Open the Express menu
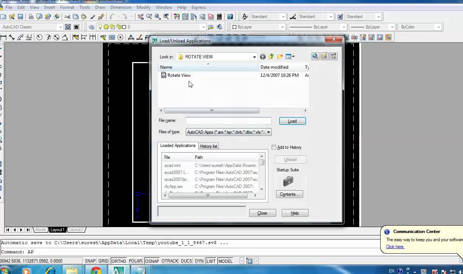463x274 pixels. (x=199, y=7)
